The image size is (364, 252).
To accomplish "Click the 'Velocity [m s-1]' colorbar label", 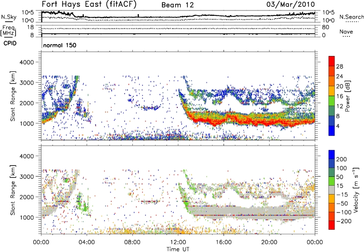I will pos(356,190).
